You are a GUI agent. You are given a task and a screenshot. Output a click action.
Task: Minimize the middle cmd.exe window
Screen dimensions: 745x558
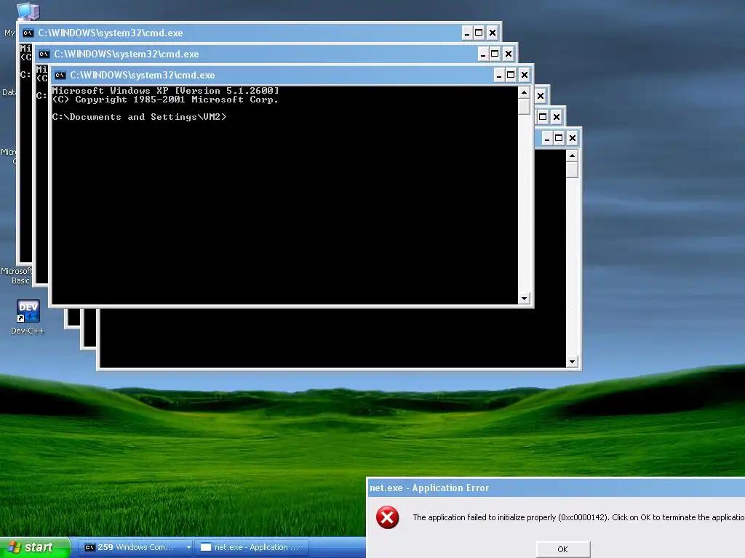(483, 54)
